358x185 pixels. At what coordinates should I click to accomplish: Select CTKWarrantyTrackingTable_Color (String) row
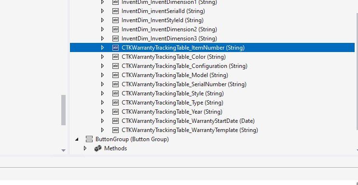click(x=212, y=56)
